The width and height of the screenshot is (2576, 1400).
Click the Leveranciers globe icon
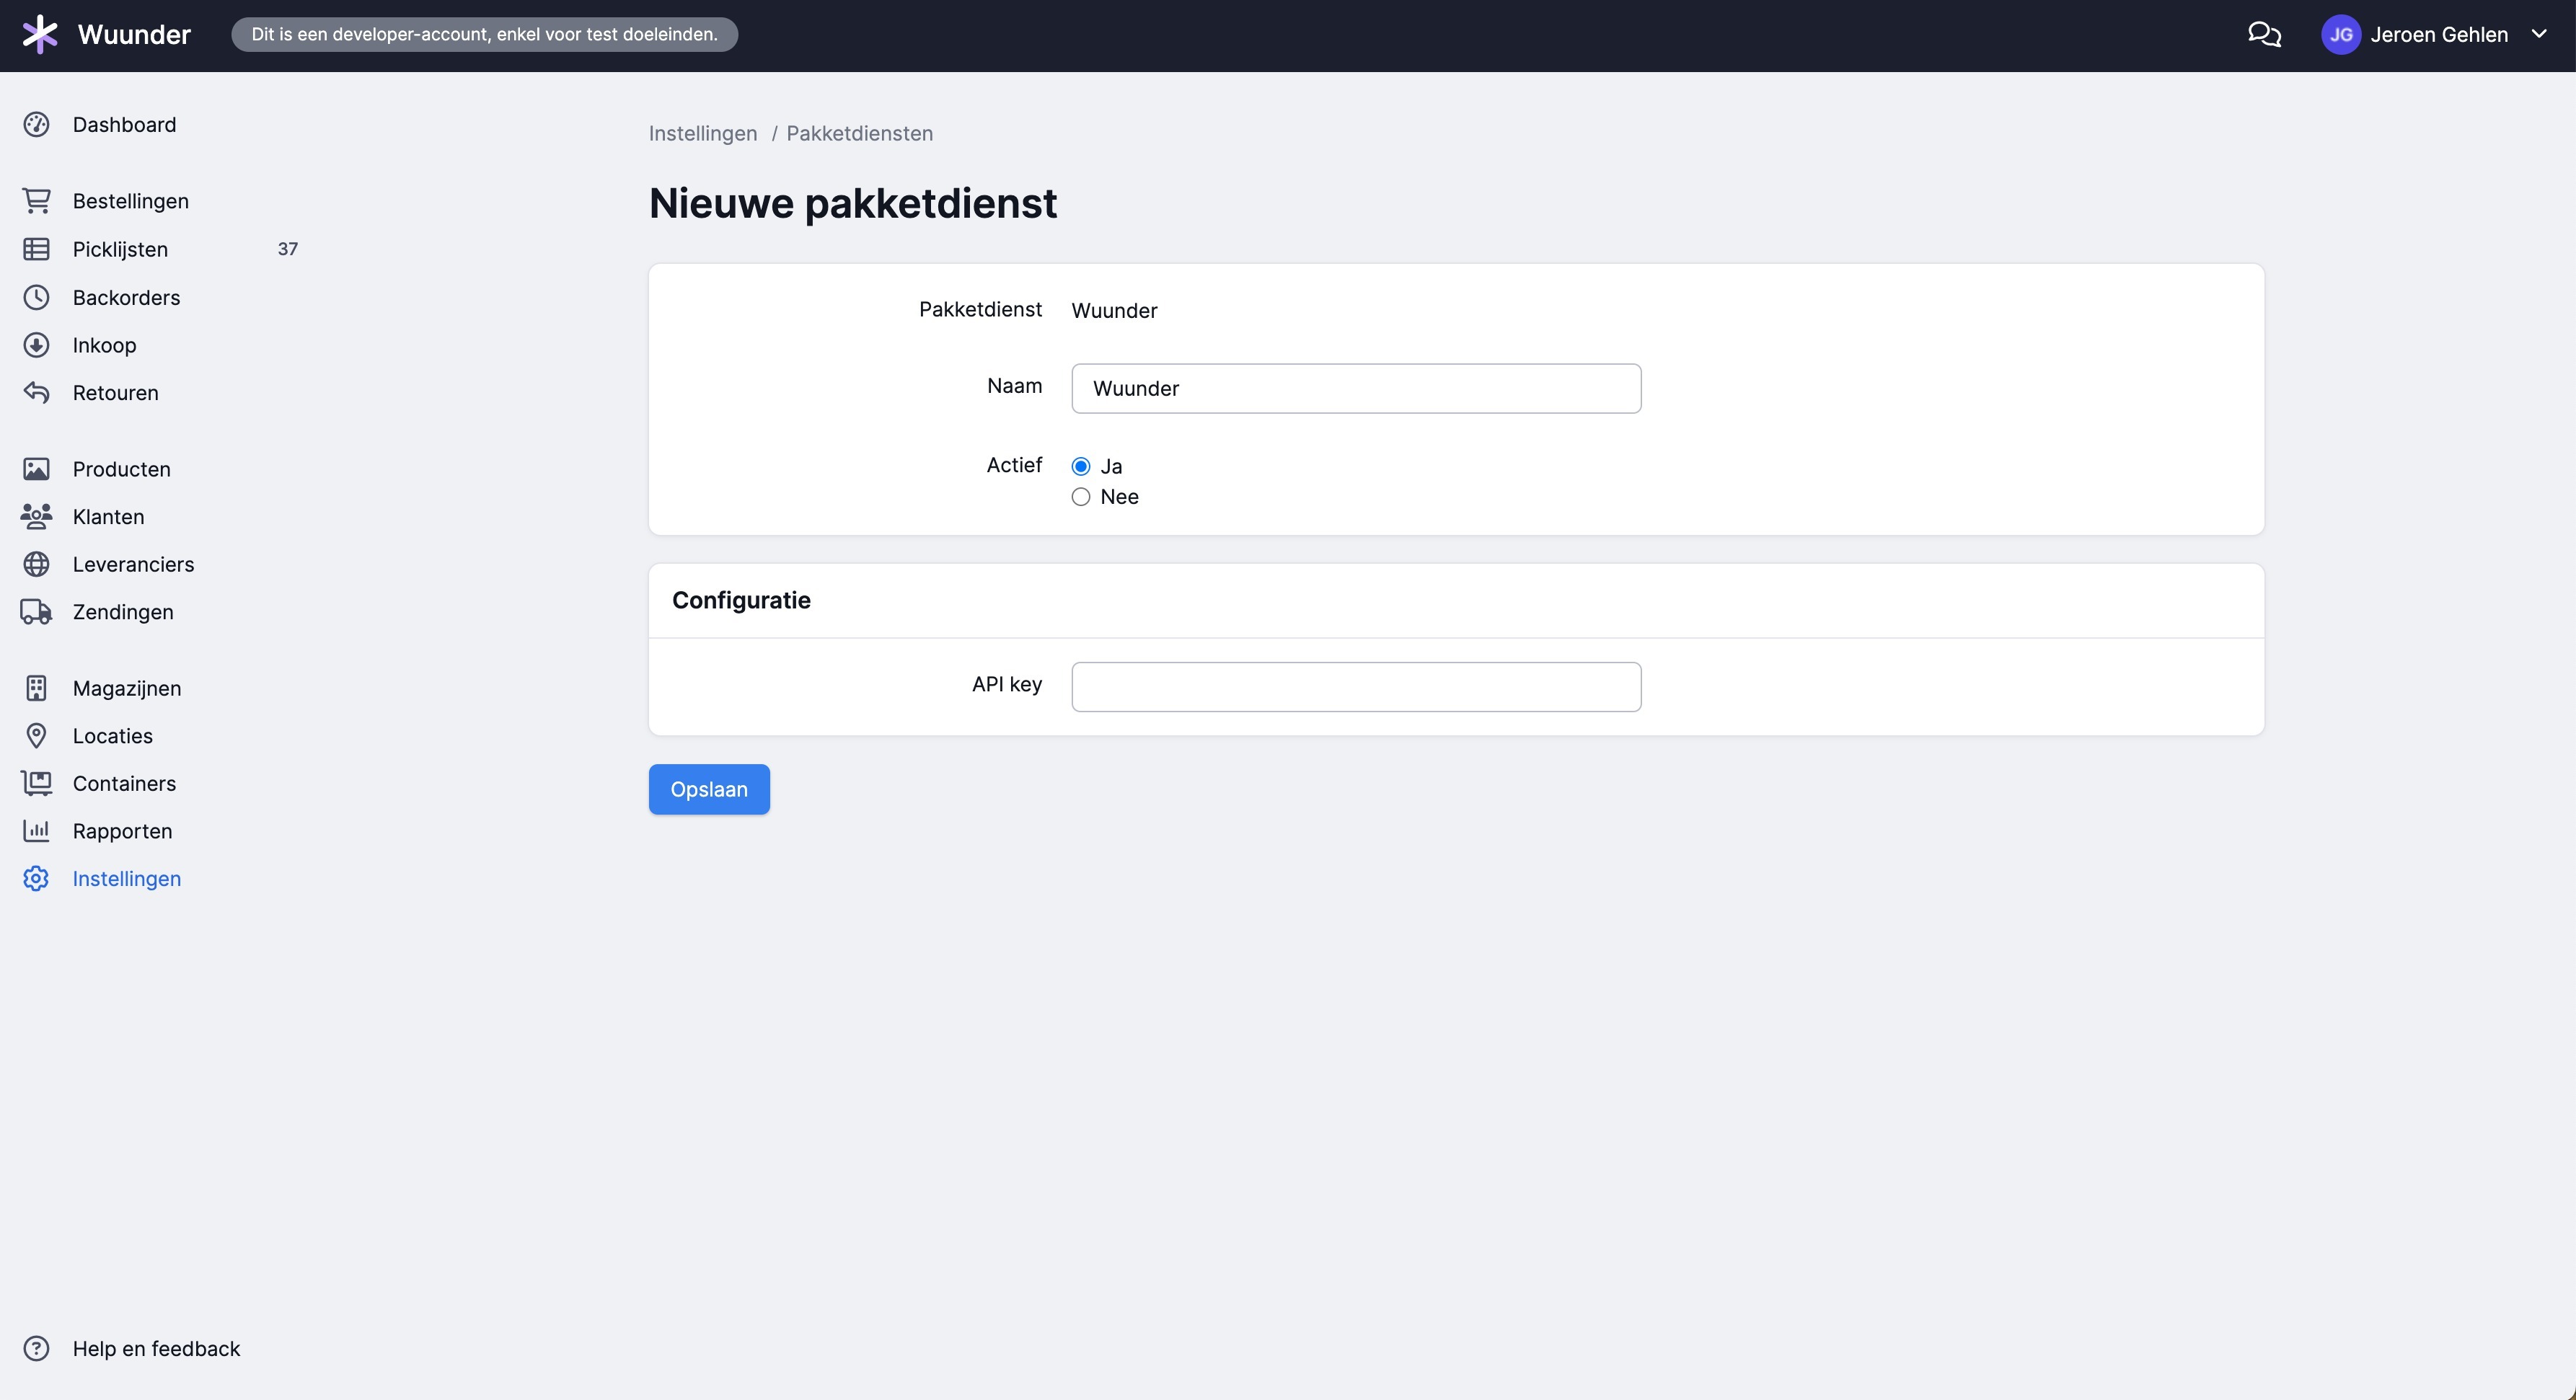tap(36, 564)
